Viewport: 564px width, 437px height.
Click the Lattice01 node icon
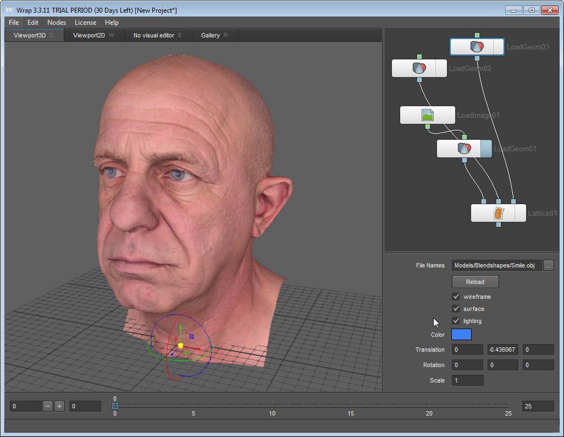coord(498,213)
